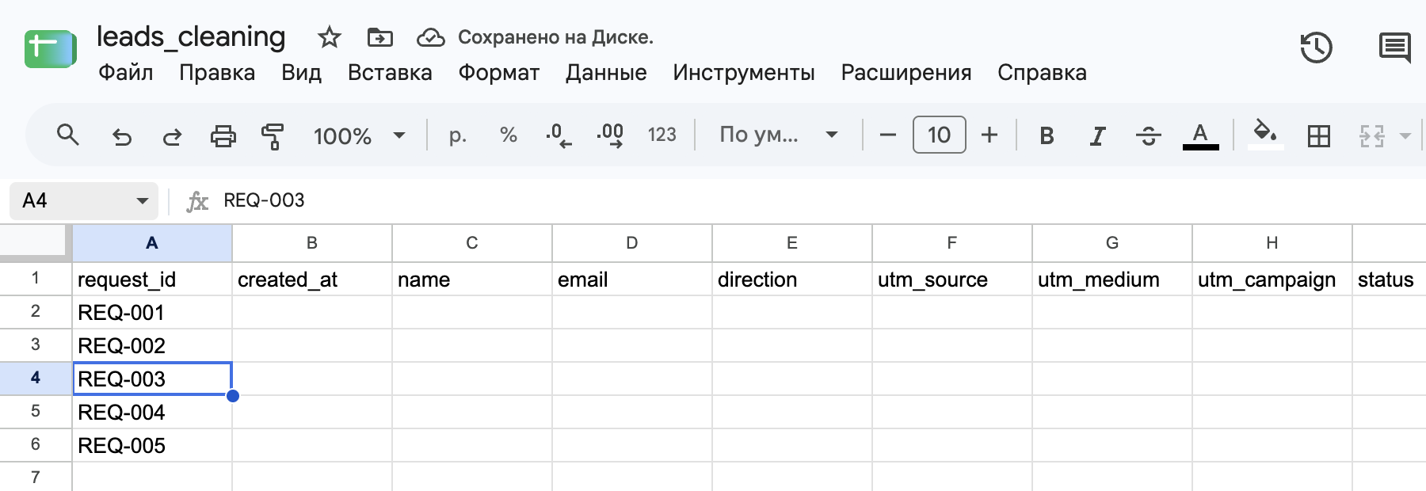Open the Вид menu
Viewport: 1426px width, 491px height.
tap(301, 73)
